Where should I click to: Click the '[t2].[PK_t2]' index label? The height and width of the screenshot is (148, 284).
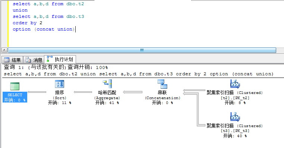click(x=235, y=98)
